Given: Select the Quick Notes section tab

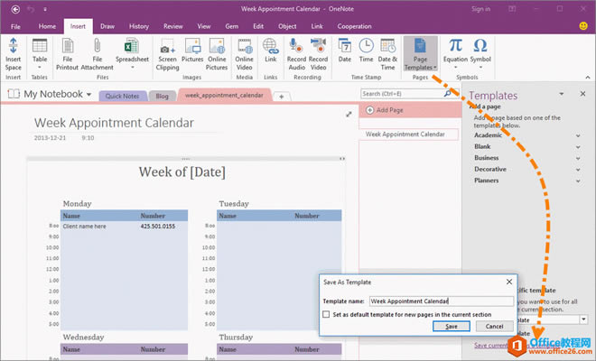Looking at the screenshot, I should coord(123,96).
